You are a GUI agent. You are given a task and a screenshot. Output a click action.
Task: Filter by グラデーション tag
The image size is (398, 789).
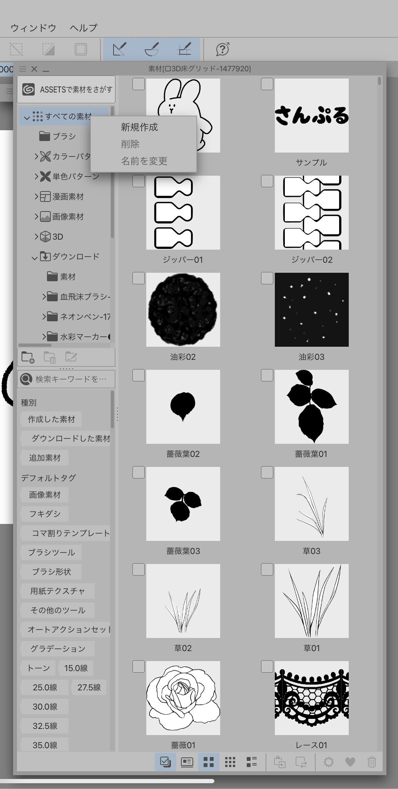pos(58,648)
